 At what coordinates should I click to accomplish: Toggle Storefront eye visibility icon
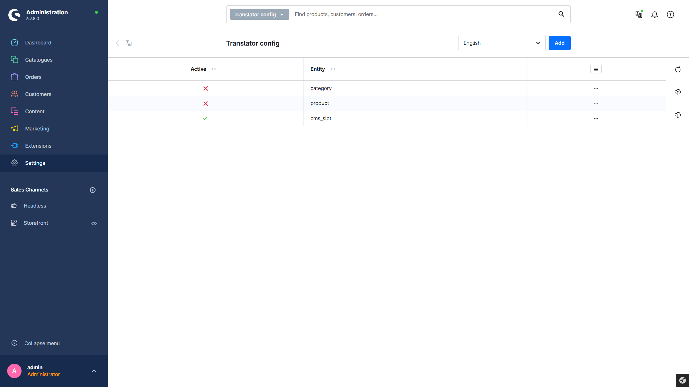pos(94,224)
